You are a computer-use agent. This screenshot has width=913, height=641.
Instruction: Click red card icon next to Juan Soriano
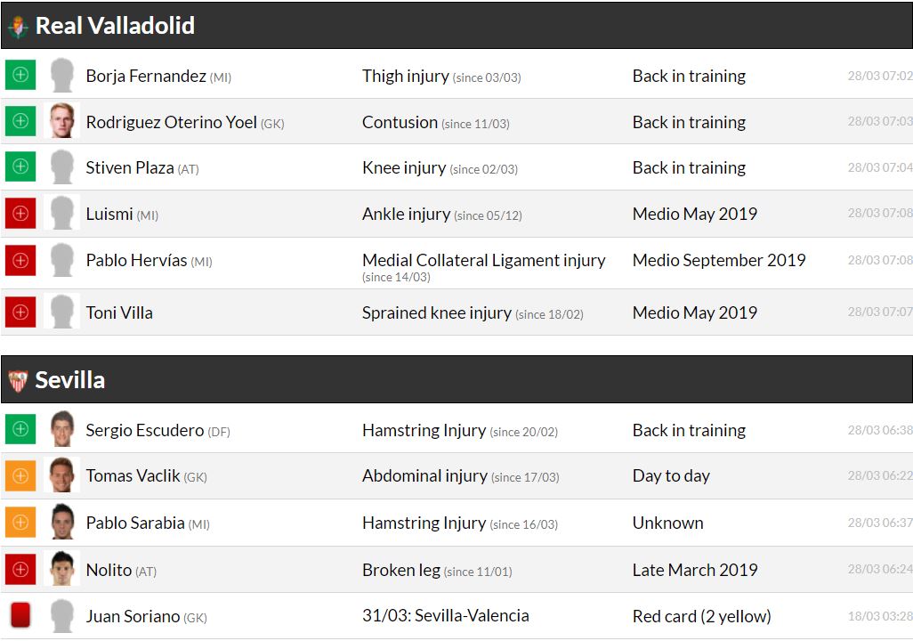(20, 616)
